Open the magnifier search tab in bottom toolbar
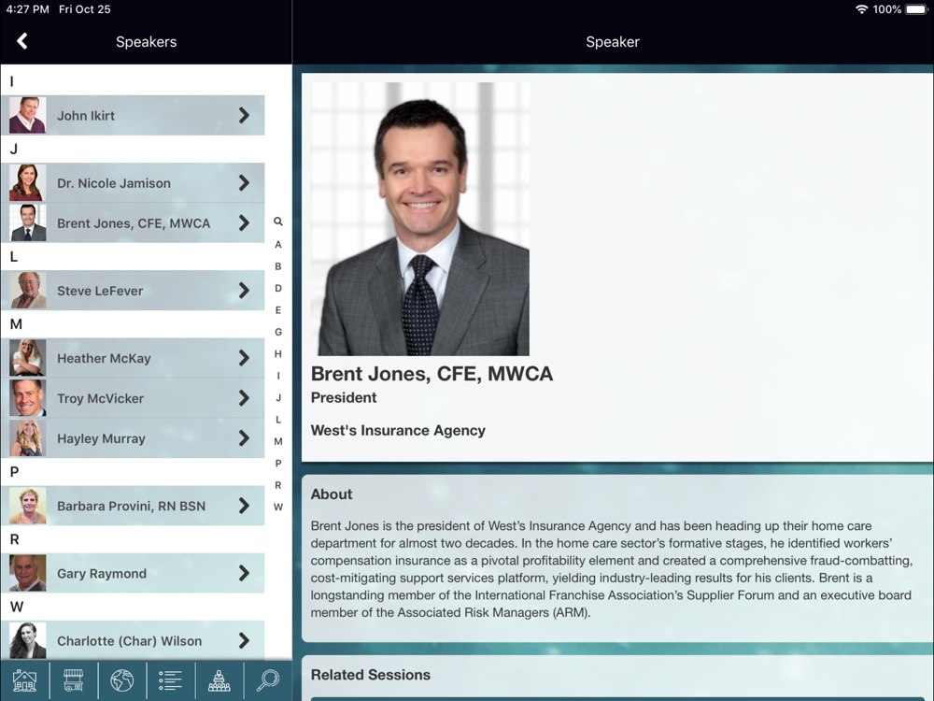The width and height of the screenshot is (934, 701). click(267, 680)
